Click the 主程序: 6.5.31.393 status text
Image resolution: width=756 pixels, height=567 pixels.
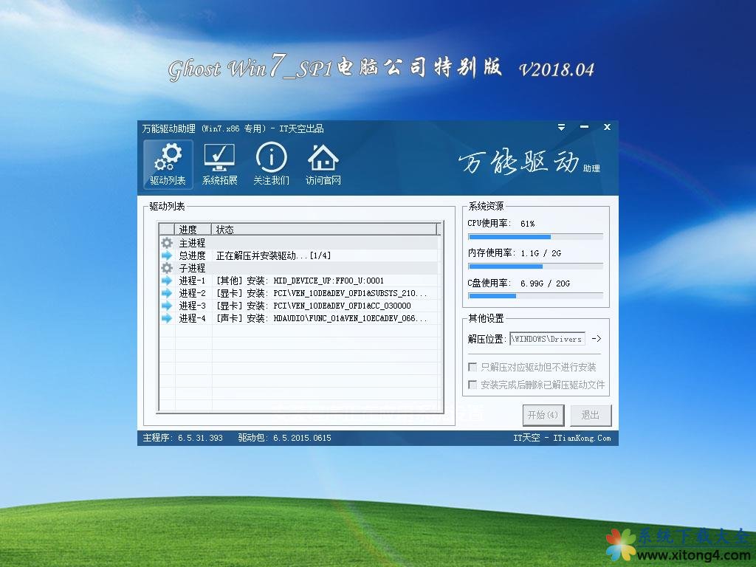click(183, 438)
